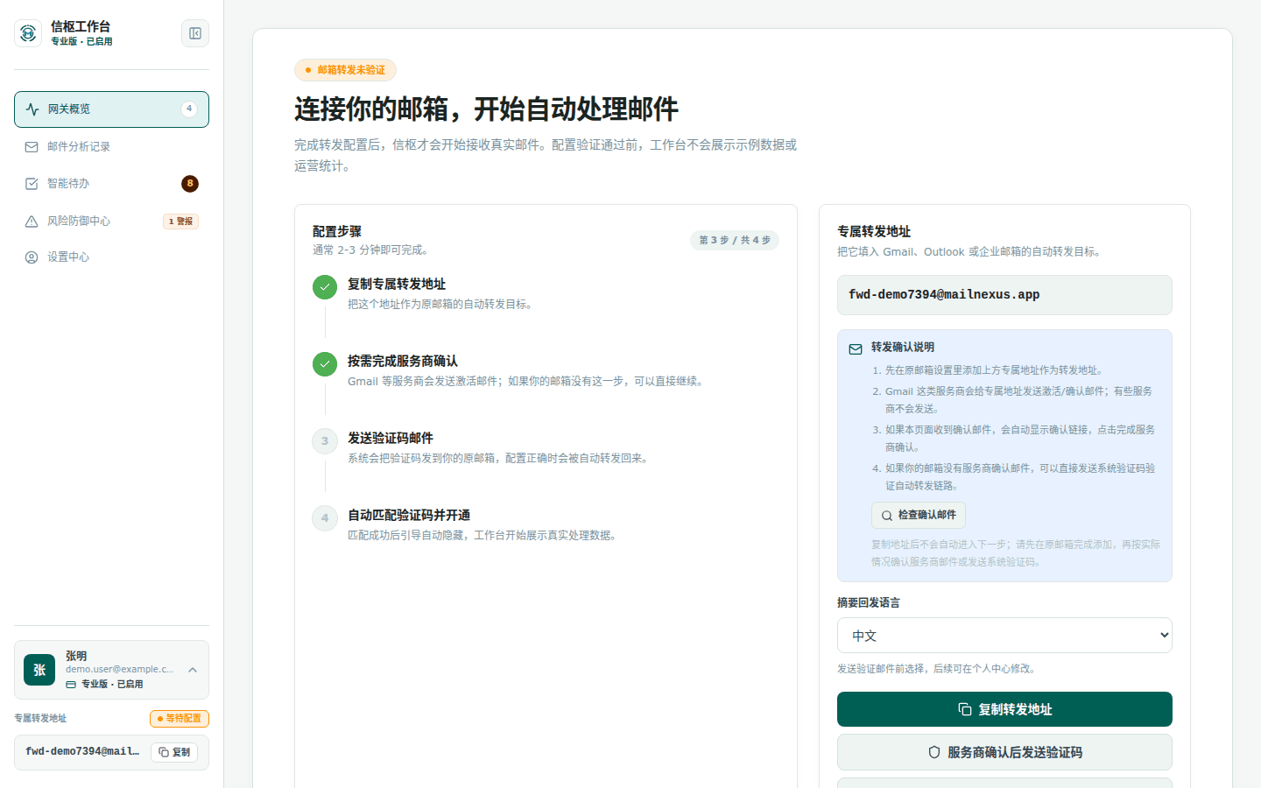The height and width of the screenshot is (788, 1261).
Task: Click the sidebar fwd-demo7394@mail address text
Action: coord(82,752)
